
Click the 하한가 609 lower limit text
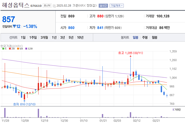(113, 28)
